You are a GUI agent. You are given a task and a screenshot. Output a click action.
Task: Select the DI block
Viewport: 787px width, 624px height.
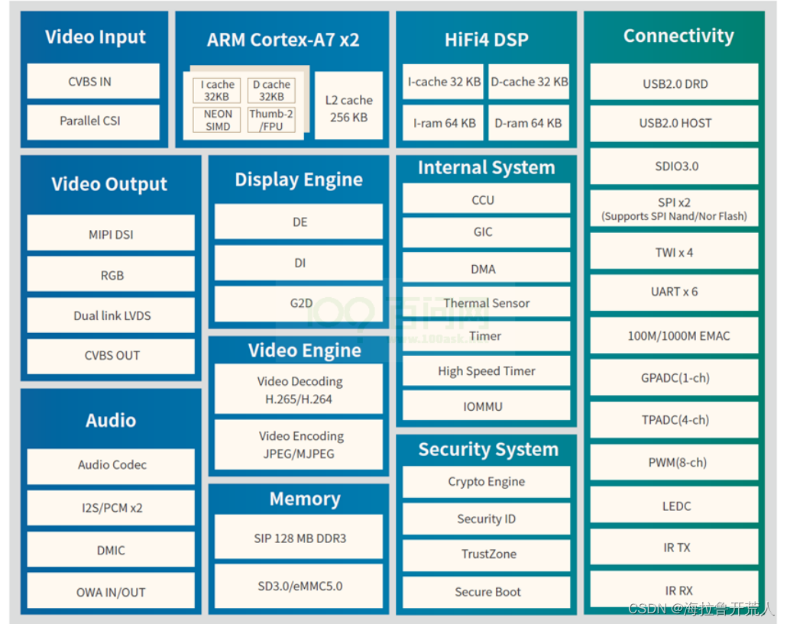299,262
